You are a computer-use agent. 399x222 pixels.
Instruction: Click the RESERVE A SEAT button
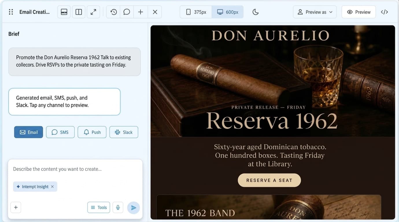coord(269,180)
